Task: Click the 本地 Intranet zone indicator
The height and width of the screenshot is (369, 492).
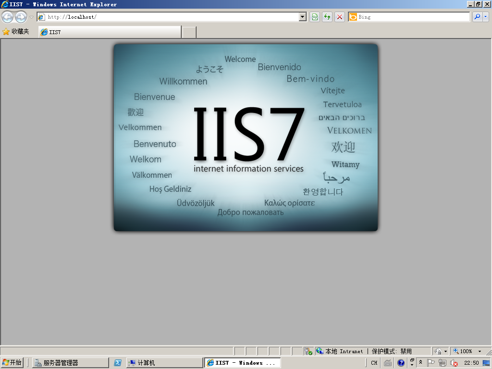Action: (340, 351)
